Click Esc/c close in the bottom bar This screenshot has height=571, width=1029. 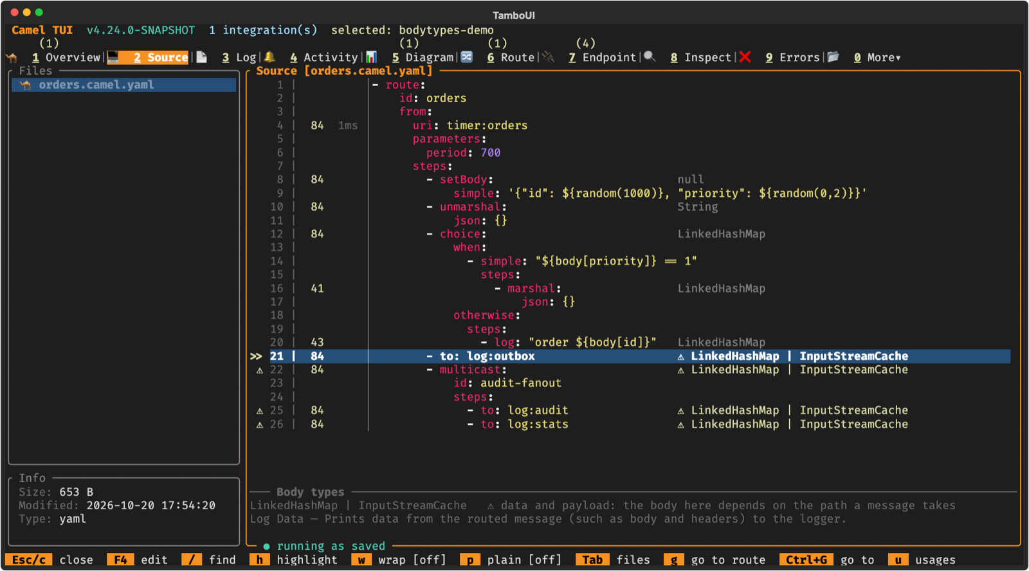50,560
